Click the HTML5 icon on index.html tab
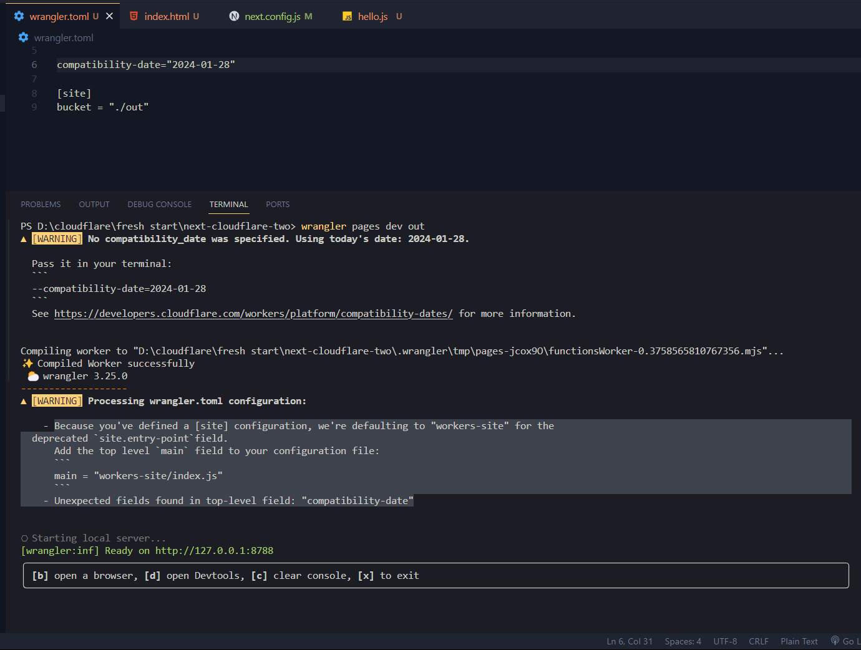The height and width of the screenshot is (650, 861). [134, 16]
